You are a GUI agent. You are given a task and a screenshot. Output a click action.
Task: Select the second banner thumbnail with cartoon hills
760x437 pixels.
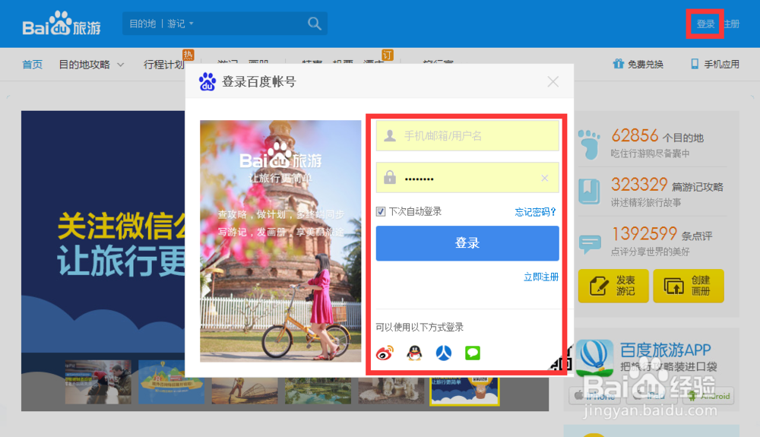(x=171, y=382)
